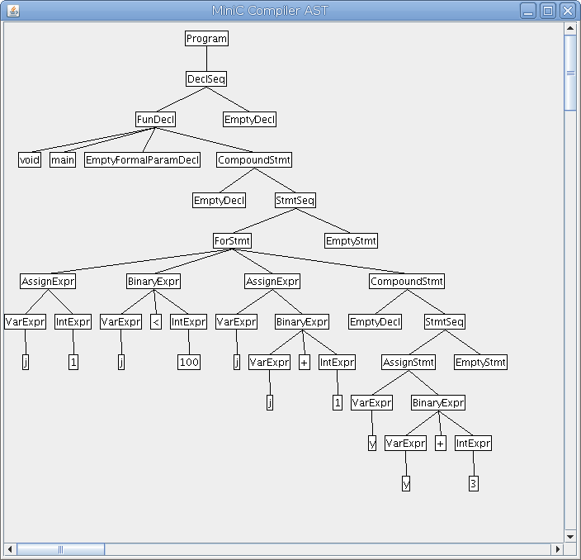581x560 pixels.
Task: Minimize the MiniC Compiler AST window
Action: 529,11
